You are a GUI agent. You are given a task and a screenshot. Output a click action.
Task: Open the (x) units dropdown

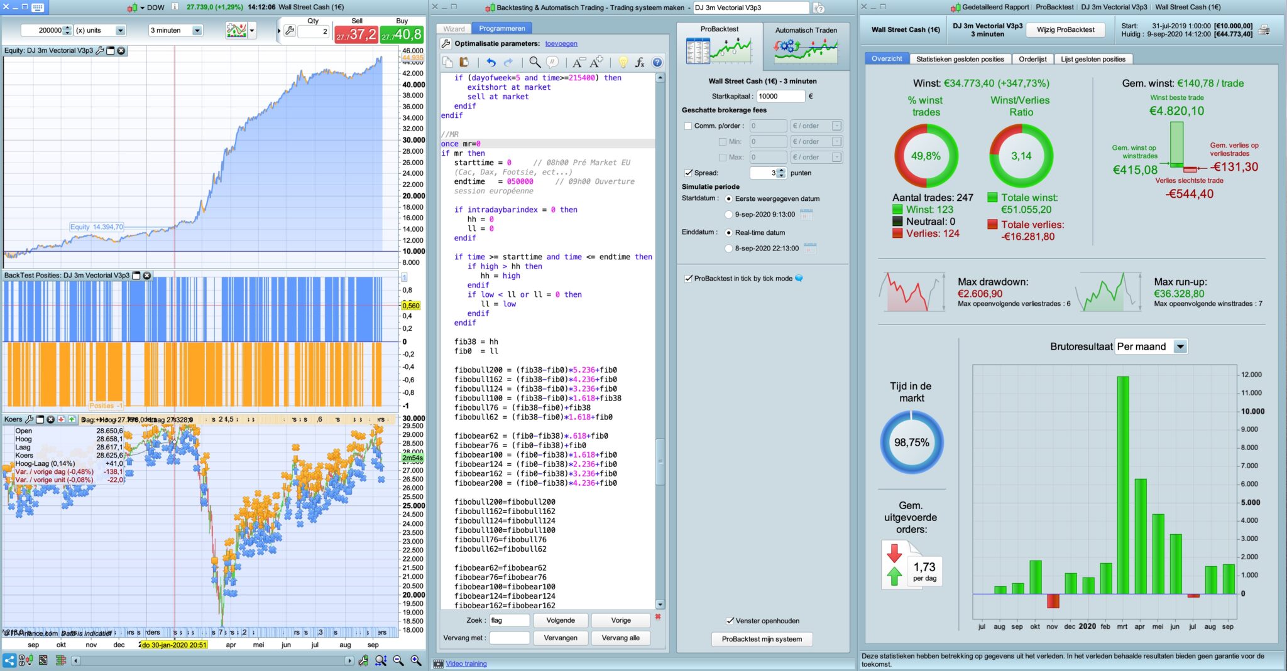(x=120, y=31)
